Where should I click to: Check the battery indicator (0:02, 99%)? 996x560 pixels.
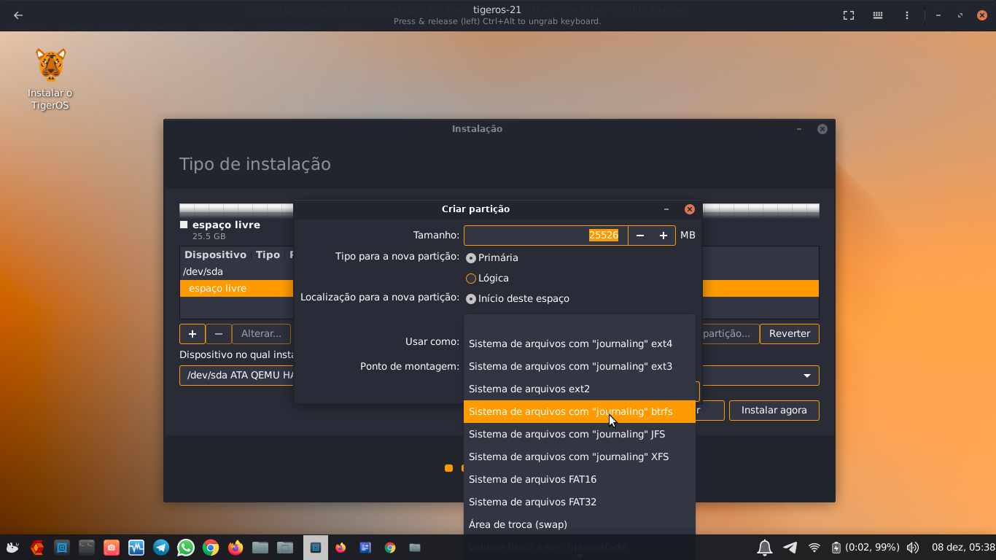(x=865, y=548)
